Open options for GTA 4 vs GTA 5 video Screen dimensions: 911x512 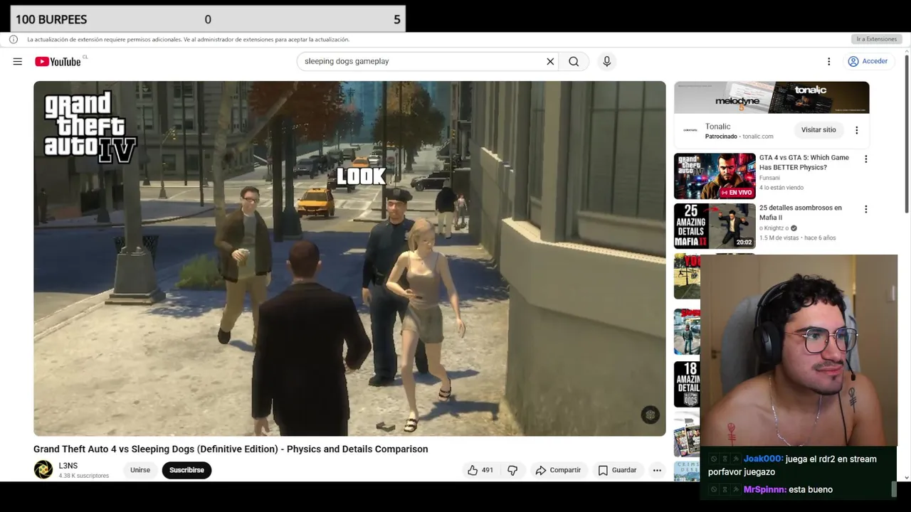(x=865, y=159)
